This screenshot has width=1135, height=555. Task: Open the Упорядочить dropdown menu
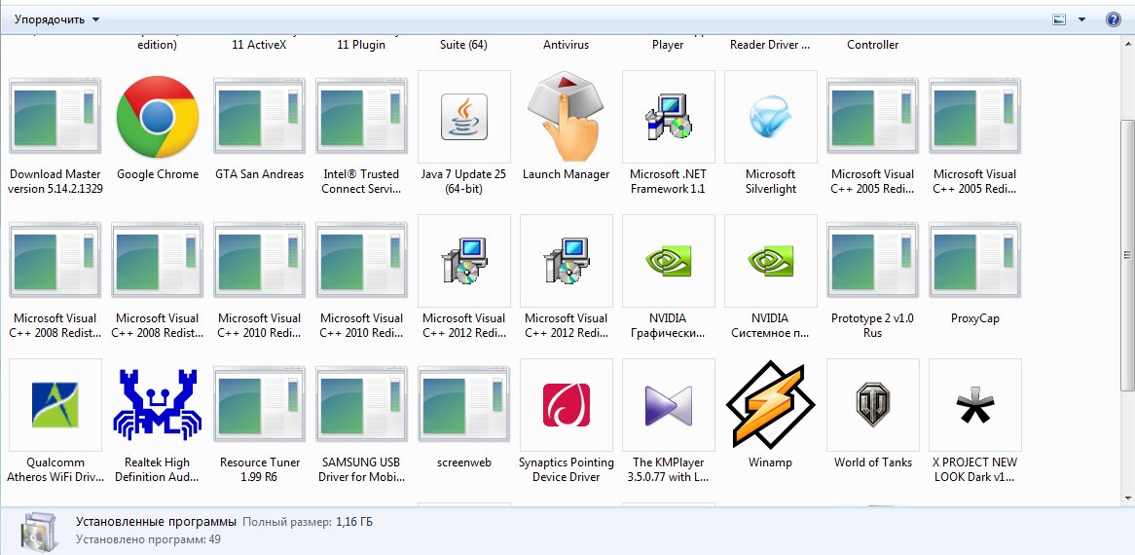point(57,19)
